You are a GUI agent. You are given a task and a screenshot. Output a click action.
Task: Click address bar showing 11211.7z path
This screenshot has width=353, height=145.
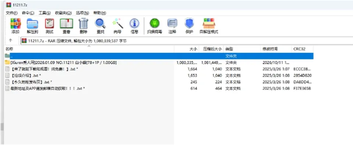pos(187,41)
